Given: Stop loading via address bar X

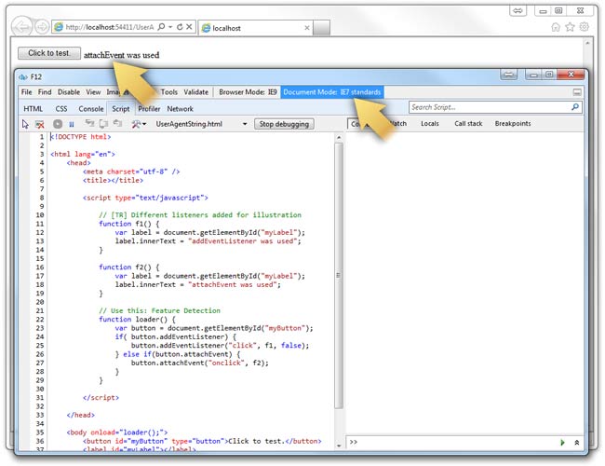Looking at the screenshot, I should coord(189,27).
